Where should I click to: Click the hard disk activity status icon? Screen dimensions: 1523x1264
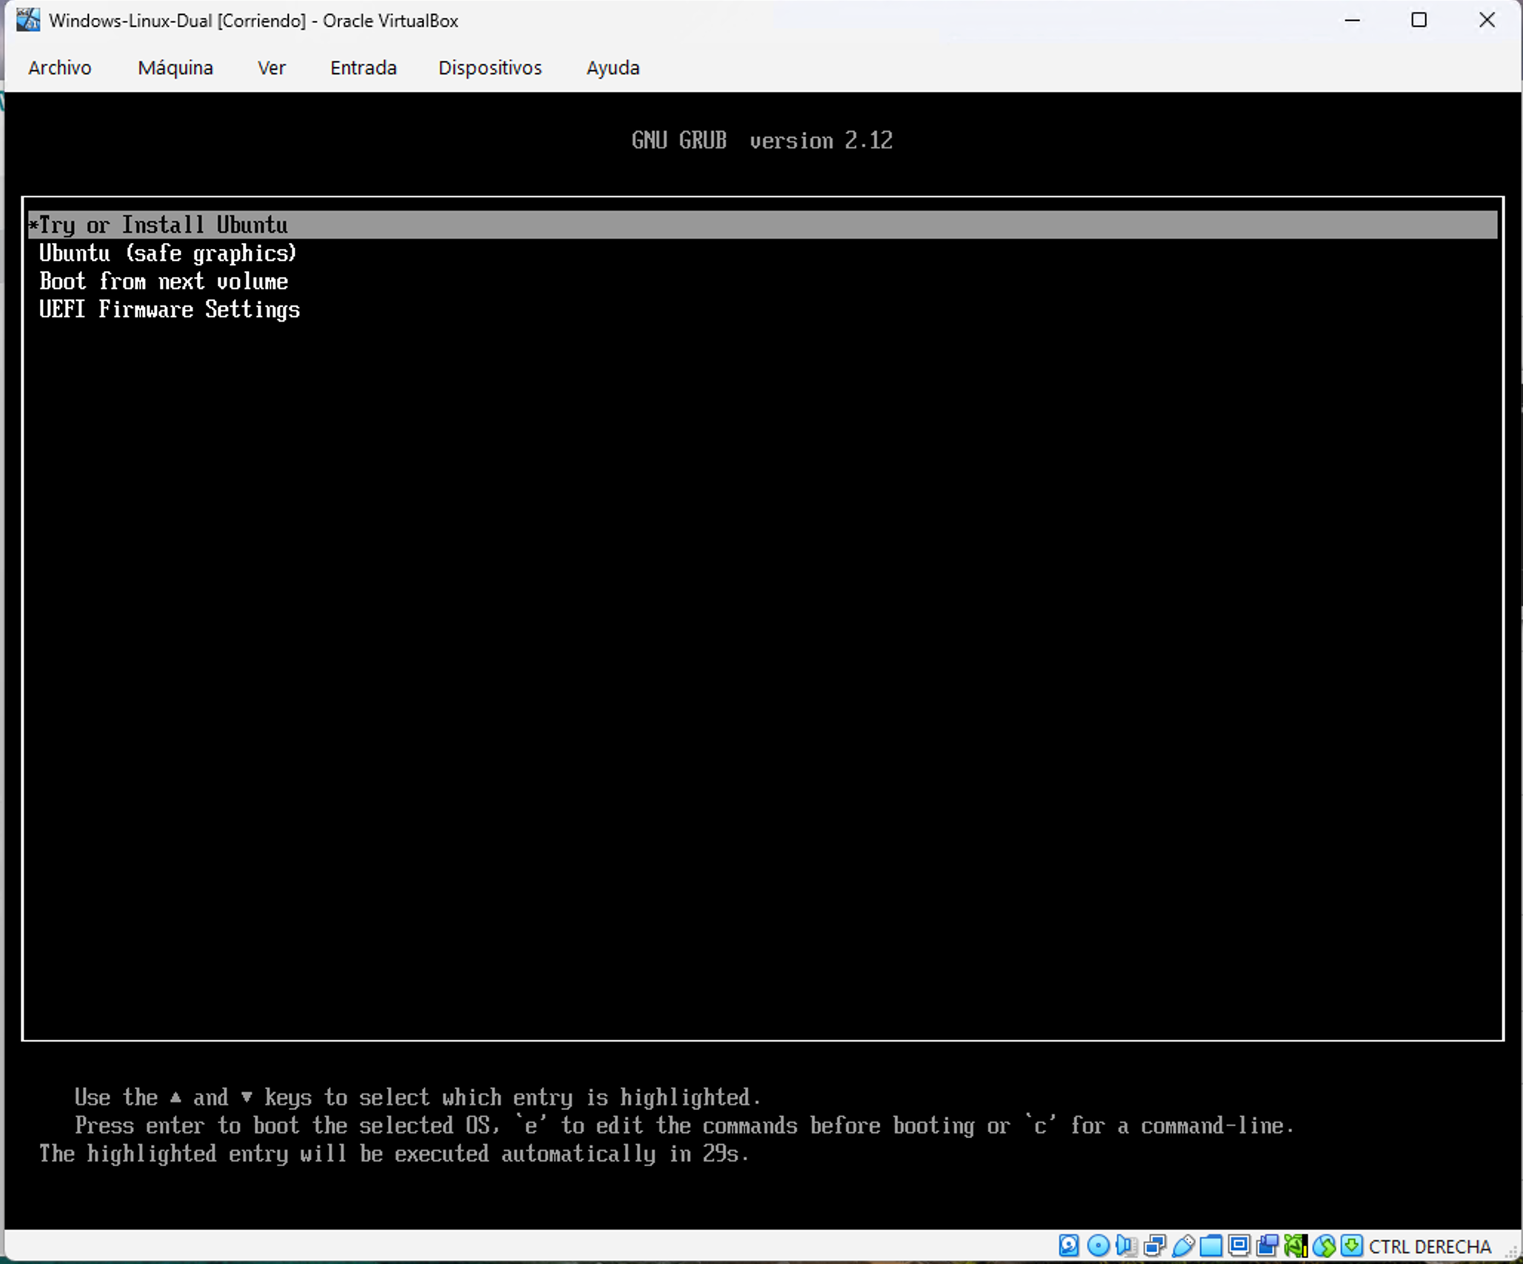(x=1068, y=1245)
